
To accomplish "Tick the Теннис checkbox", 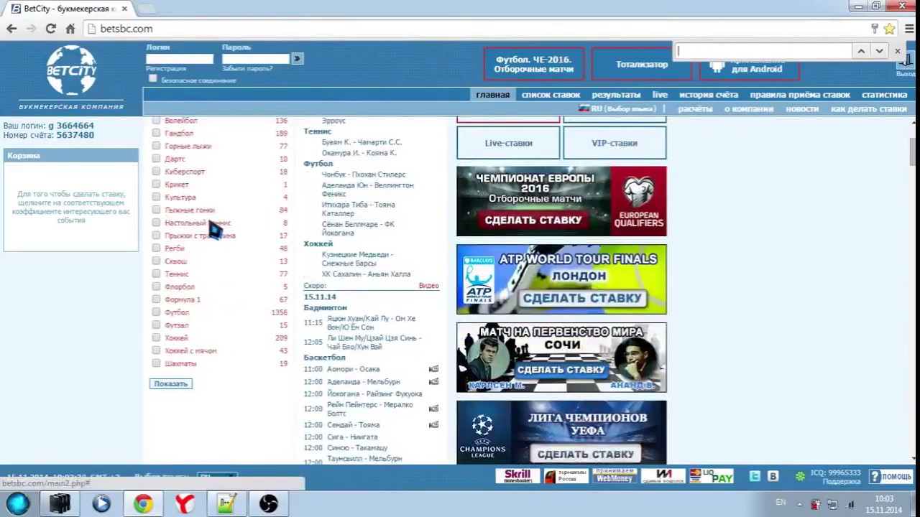I will pos(156,274).
